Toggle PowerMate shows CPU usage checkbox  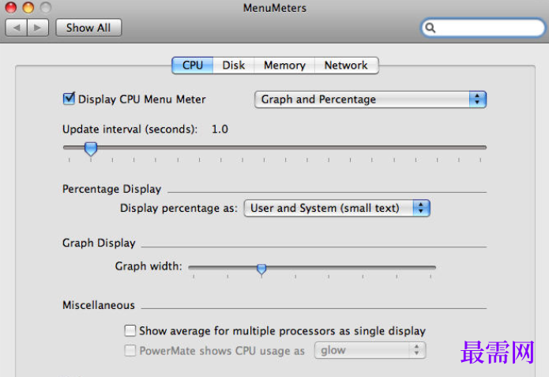[130, 350]
